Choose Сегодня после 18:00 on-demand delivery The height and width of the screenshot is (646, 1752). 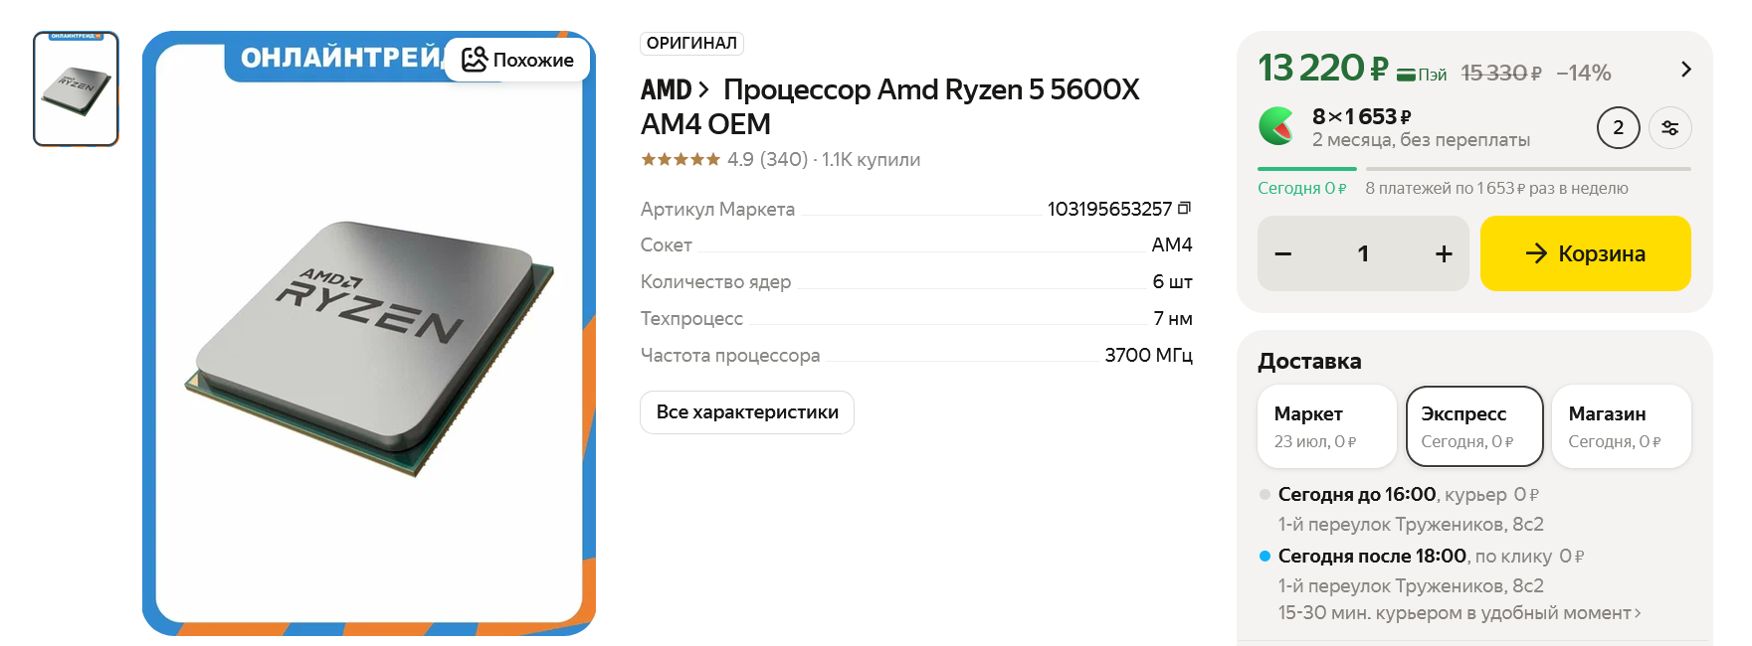click(1423, 557)
